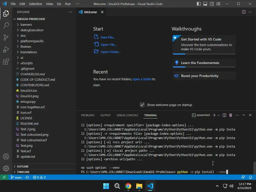
Task: Expand the platformSpecific folder
Action: (44, 41)
